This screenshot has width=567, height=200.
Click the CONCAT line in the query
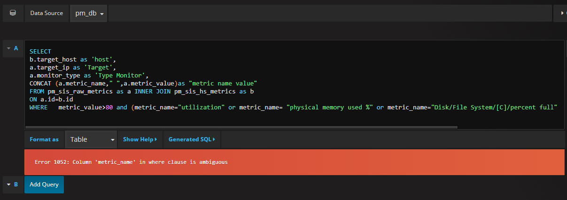point(141,83)
